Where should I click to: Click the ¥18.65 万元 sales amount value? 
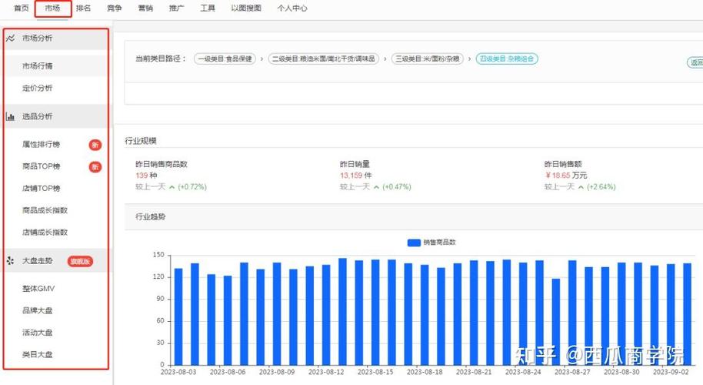click(x=566, y=176)
